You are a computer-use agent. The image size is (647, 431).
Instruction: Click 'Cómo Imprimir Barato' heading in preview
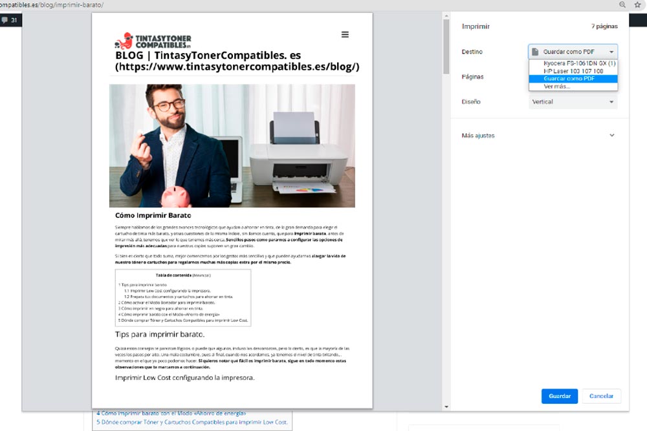point(153,216)
